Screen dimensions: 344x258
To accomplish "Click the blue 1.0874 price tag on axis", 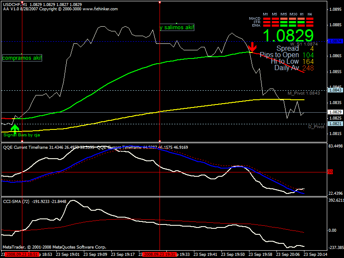I will coord(335,41).
